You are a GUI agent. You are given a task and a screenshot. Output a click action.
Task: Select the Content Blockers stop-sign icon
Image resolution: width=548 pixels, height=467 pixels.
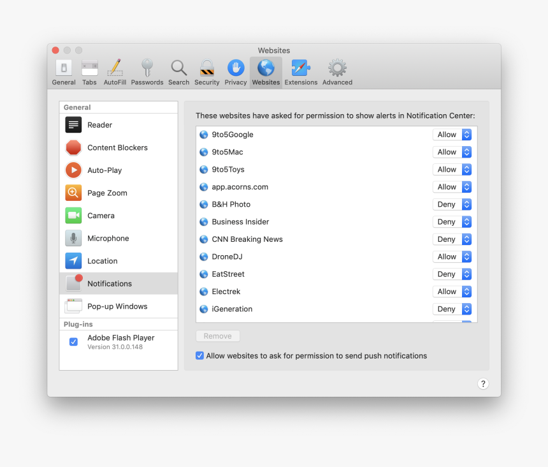point(73,147)
